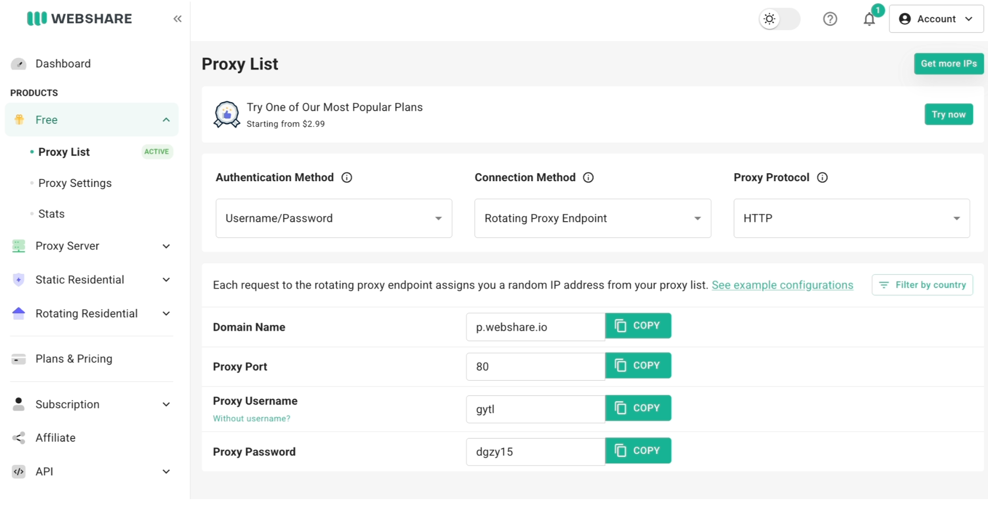
Task: Open Plans & Pricing page
Action: click(74, 359)
